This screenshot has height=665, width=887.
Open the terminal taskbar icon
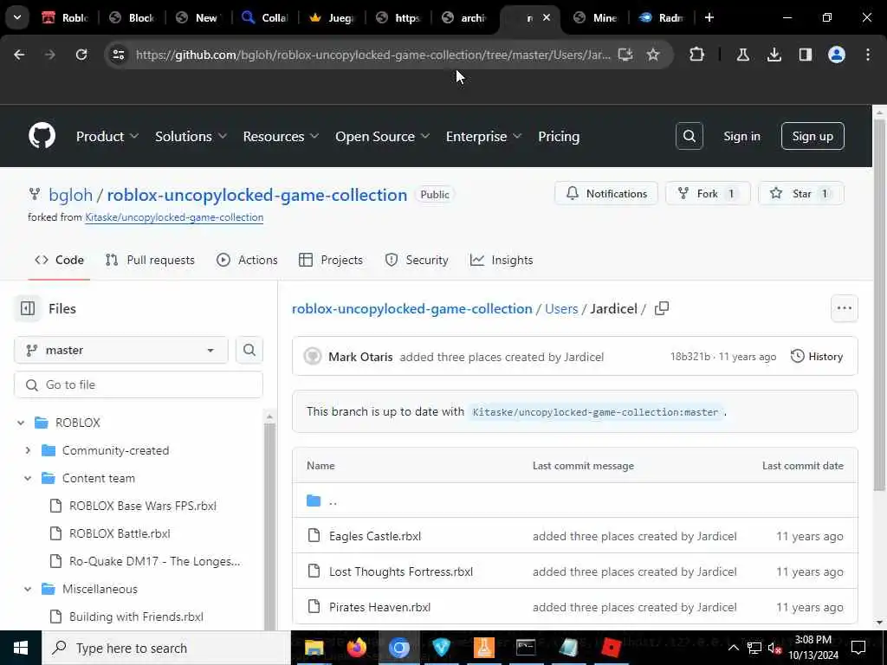coord(526,648)
